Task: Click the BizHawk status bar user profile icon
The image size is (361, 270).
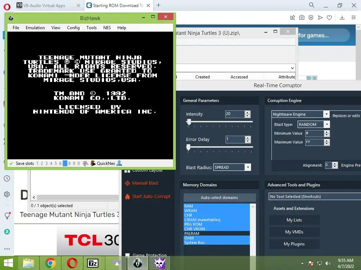Action: click(119, 163)
